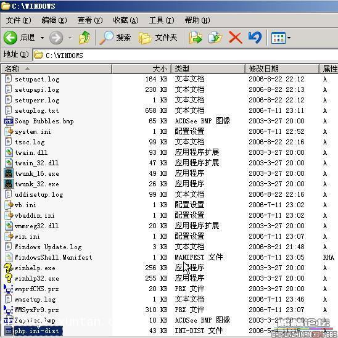Select the winhelp.exe help icon
This screenshot has width=338, height=338.
point(9,268)
